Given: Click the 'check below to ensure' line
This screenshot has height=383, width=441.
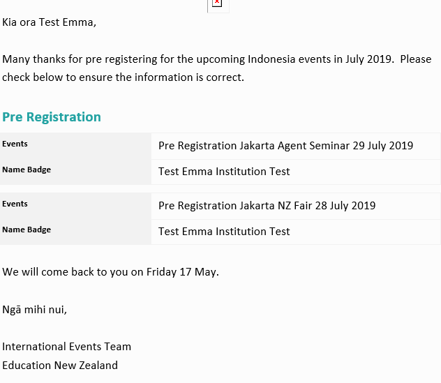Looking at the screenshot, I should 124,77.
